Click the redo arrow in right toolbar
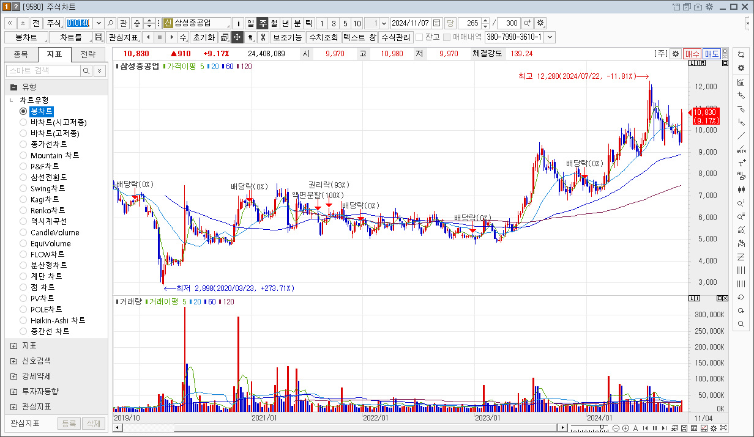 pyautogui.click(x=741, y=310)
